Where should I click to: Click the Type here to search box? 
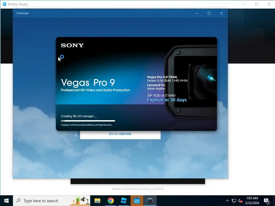pyautogui.click(x=52, y=201)
